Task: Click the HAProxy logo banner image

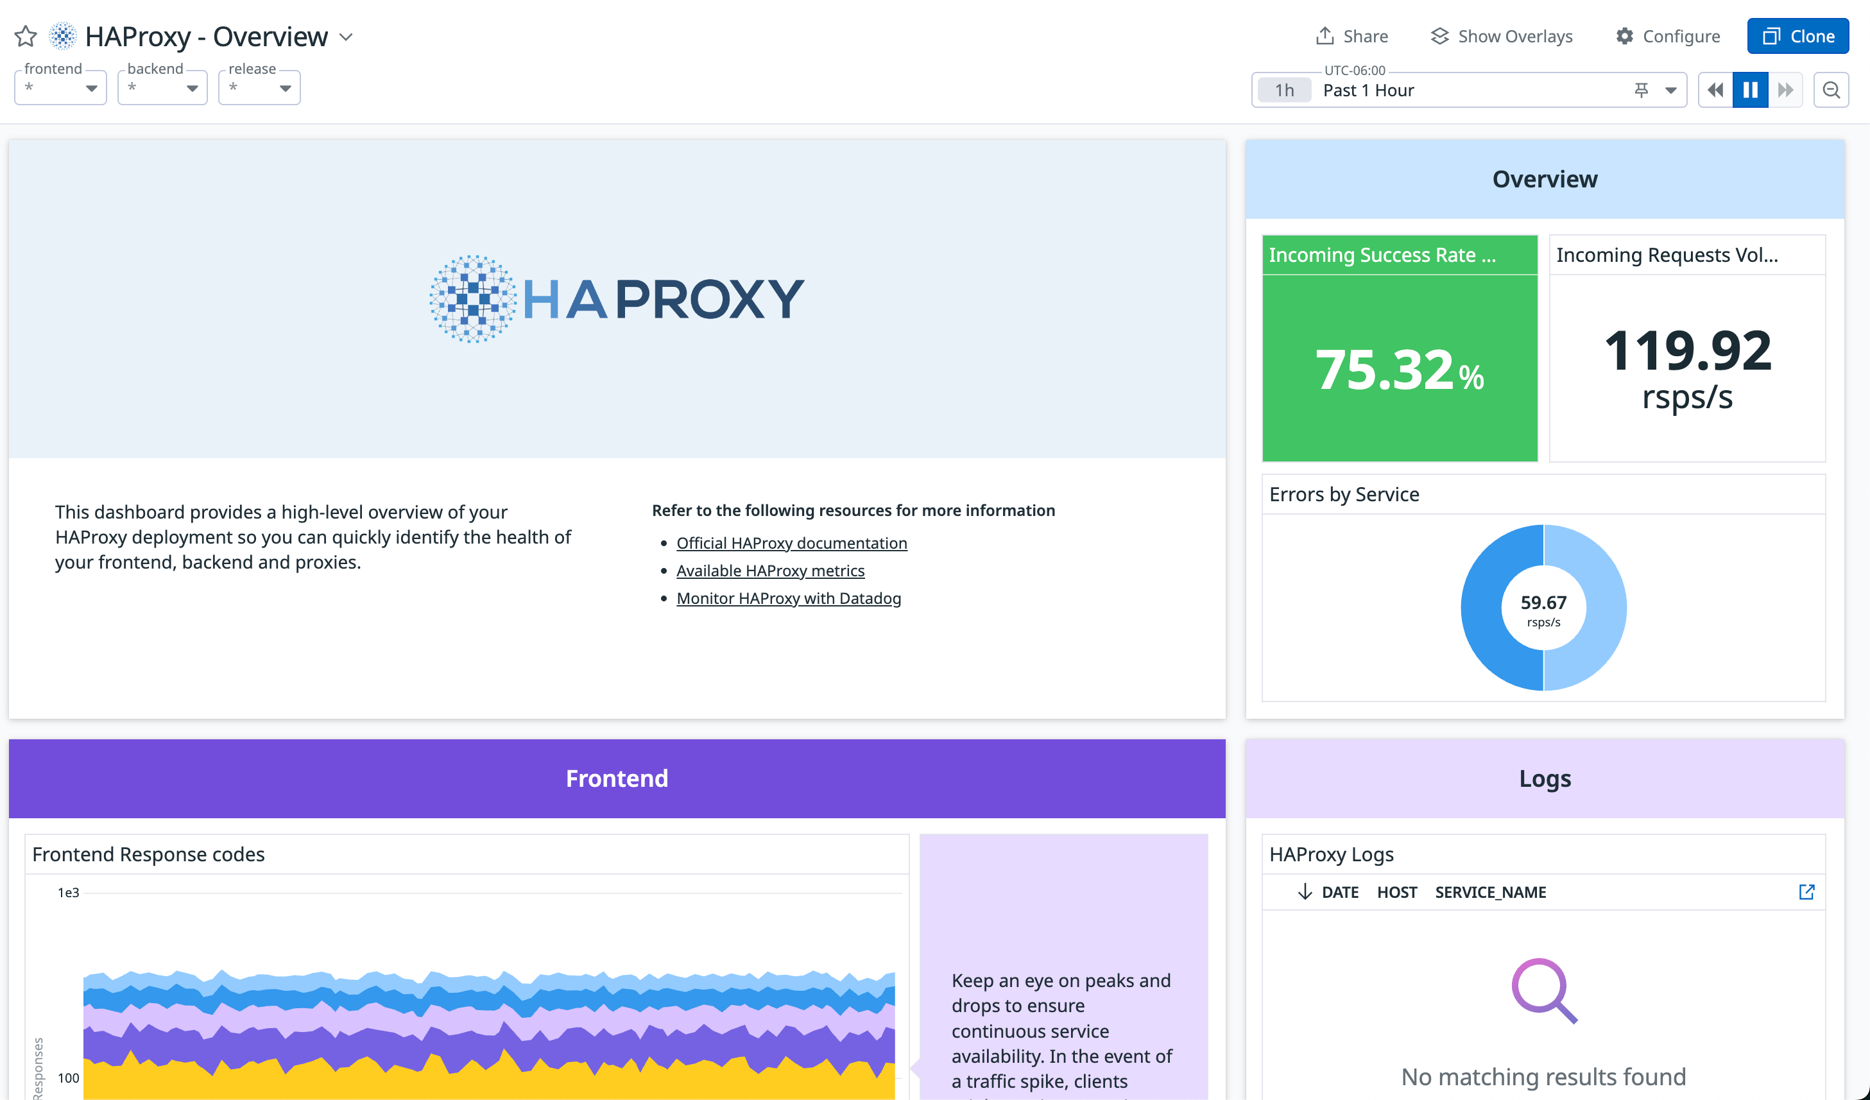Action: pyautogui.click(x=617, y=299)
